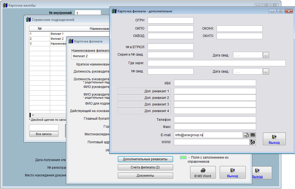Click Дополнительные реквизиты button in Карточка филиала
The height and width of the screenshot is (189, 295).
[145, 159]
